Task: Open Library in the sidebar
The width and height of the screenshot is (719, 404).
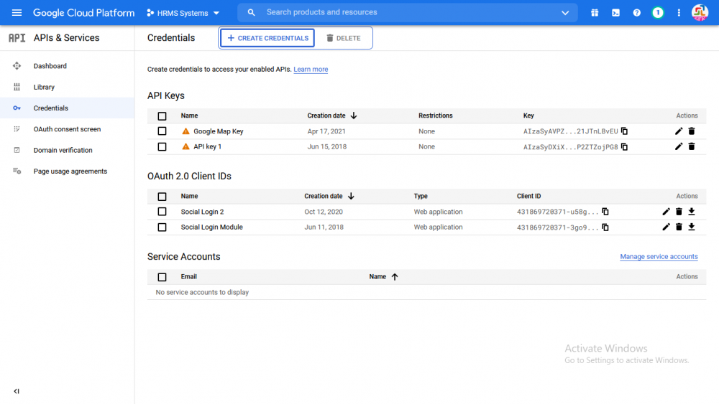Action: click(x=44, y=87)
